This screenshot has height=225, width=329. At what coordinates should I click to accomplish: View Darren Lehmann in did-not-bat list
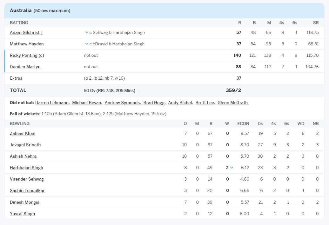[52, 103]
